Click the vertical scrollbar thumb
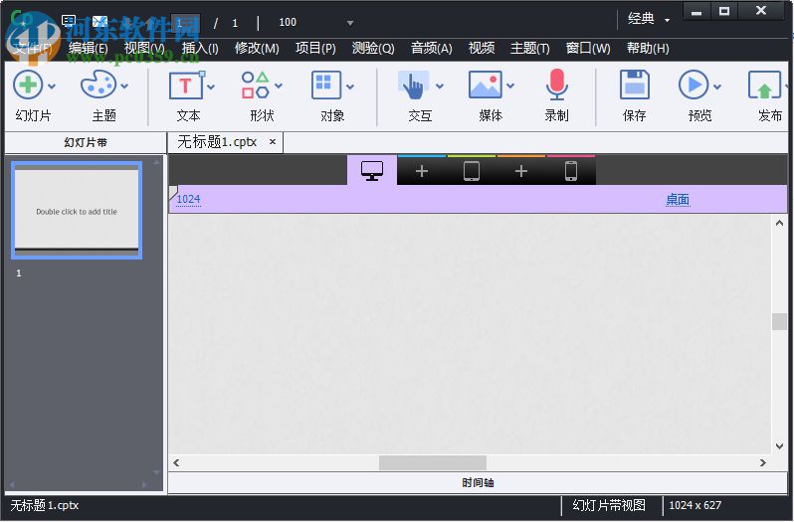Viewport: 794px width, 522px height. tap(779, 322)
